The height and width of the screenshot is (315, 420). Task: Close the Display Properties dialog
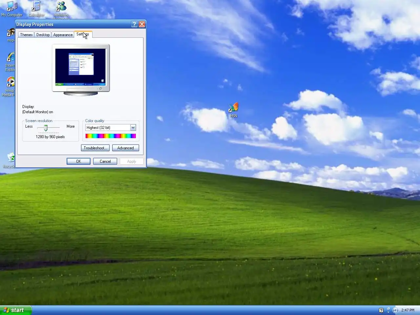tap(142, 24)
